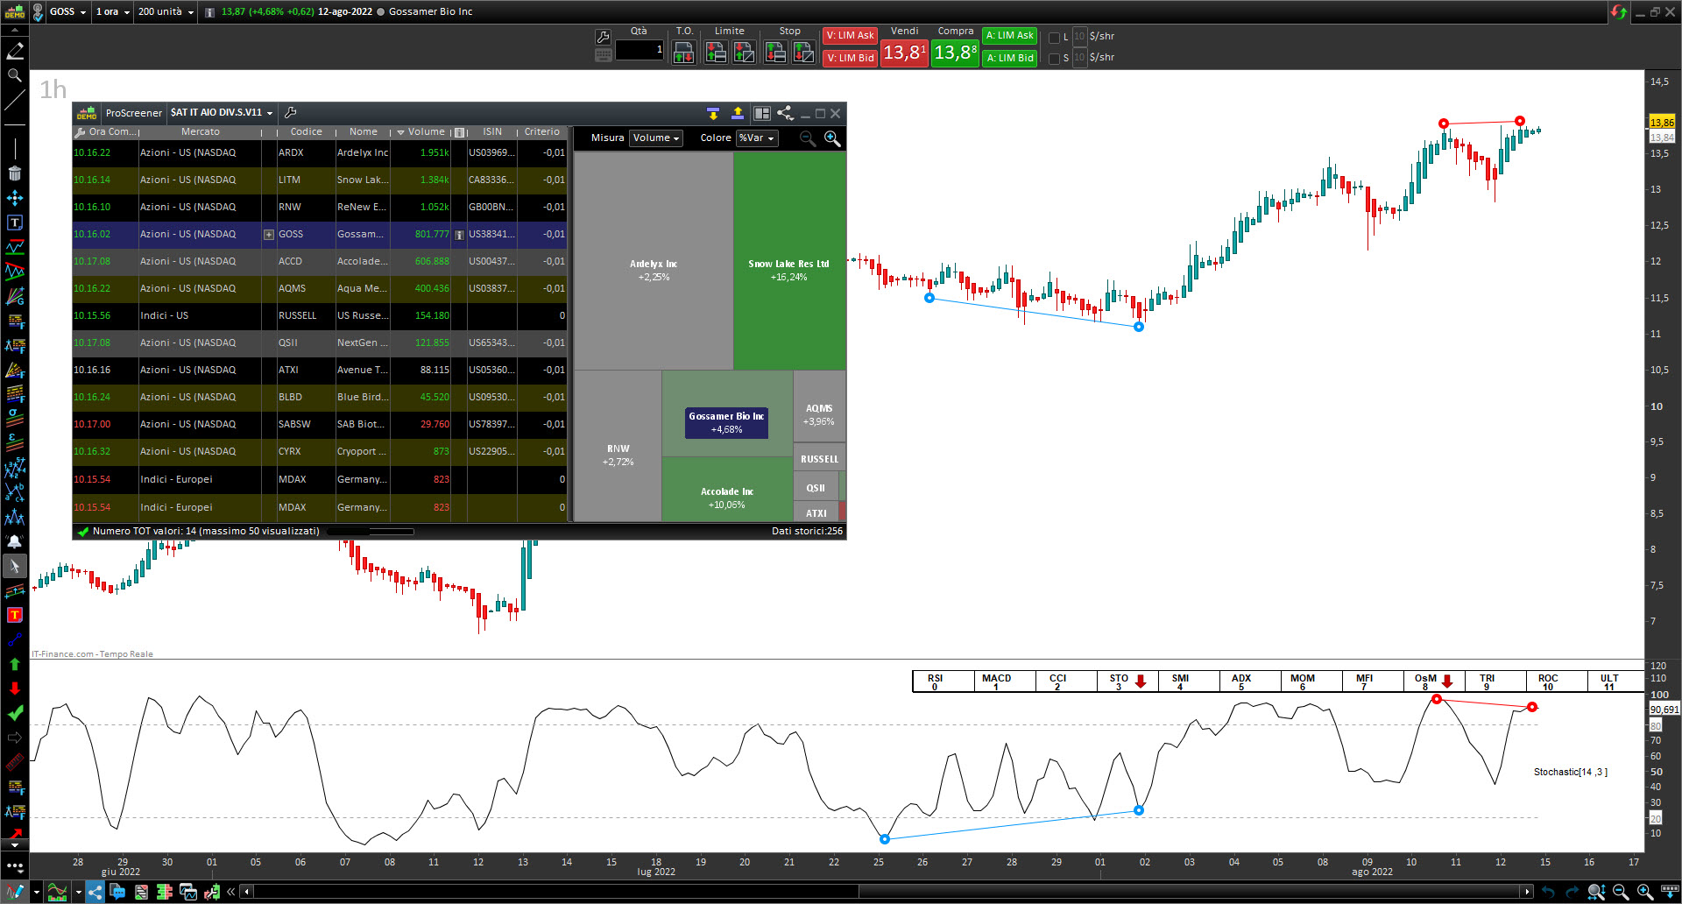Open the Misura Volume dropdown
The height and width of the screenshot is (904, 1682).
click(656, 138)
